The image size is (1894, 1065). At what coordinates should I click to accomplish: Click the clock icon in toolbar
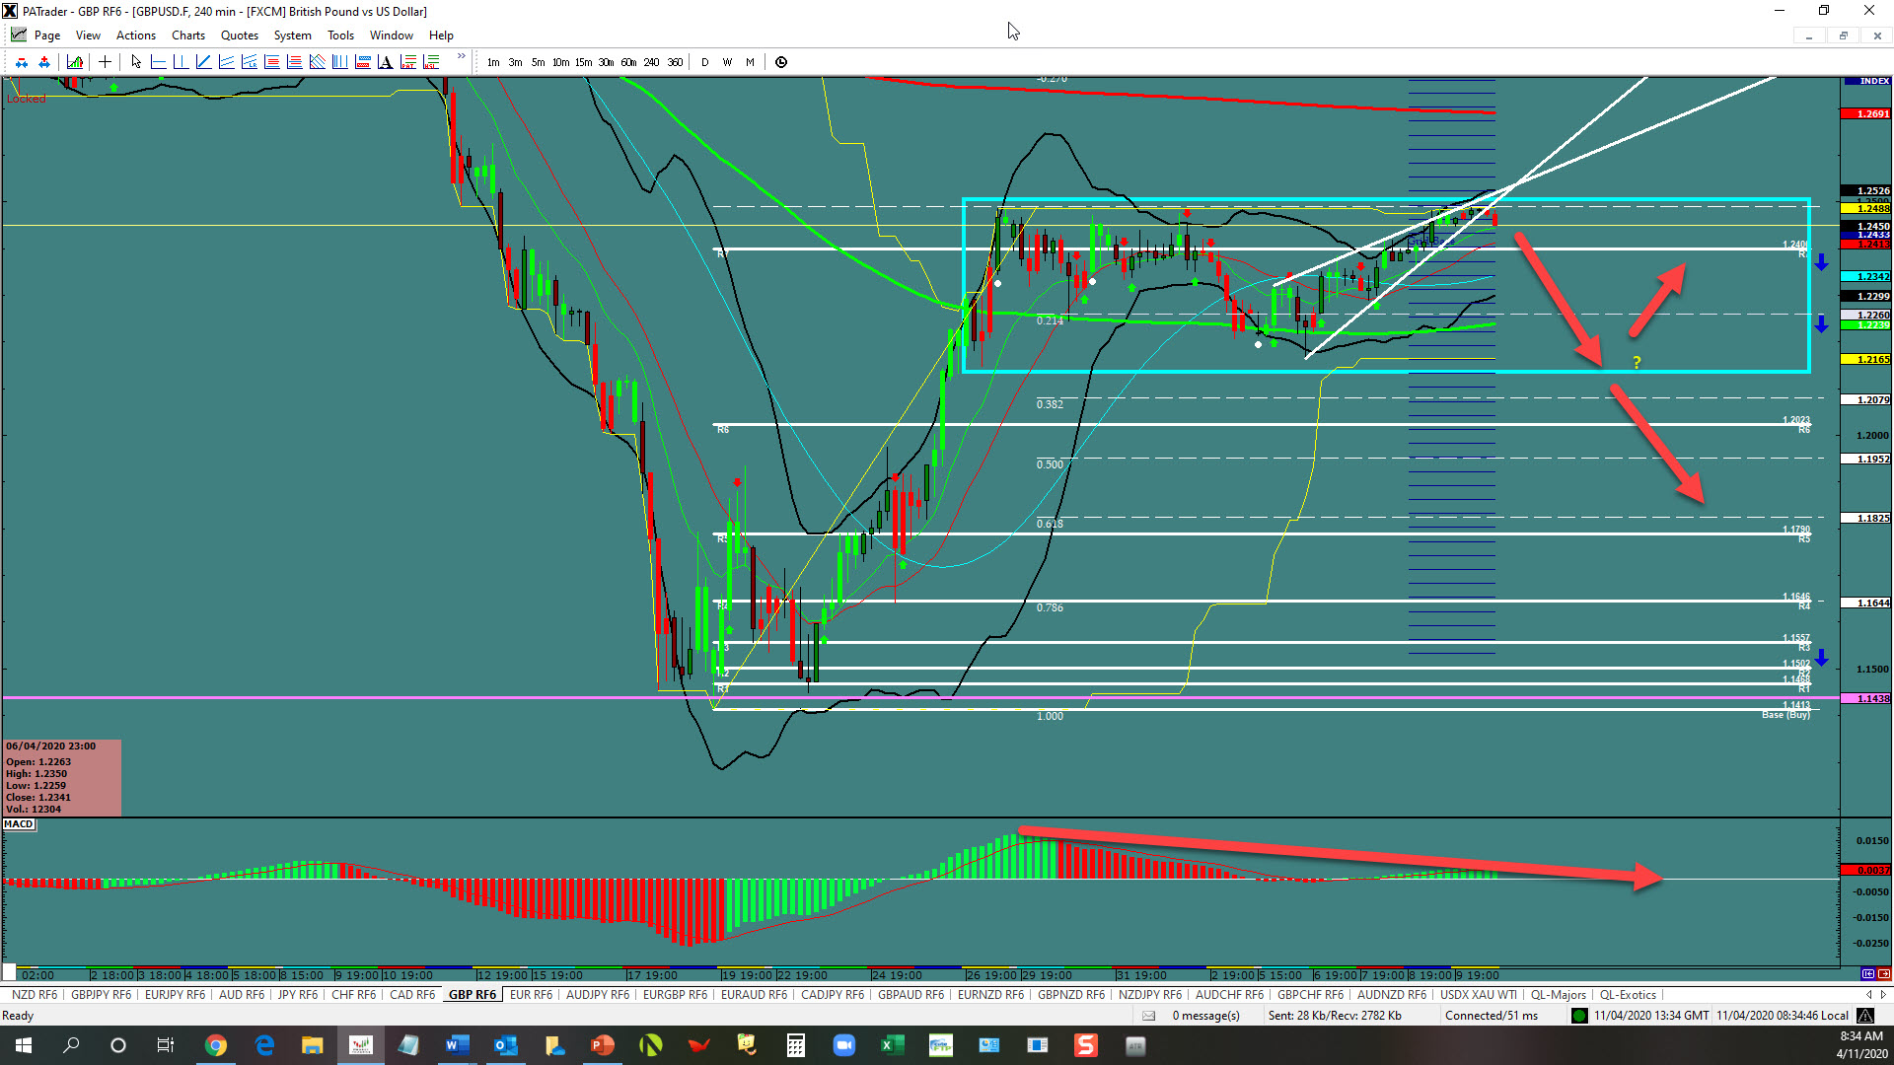(x=781, y=62)
